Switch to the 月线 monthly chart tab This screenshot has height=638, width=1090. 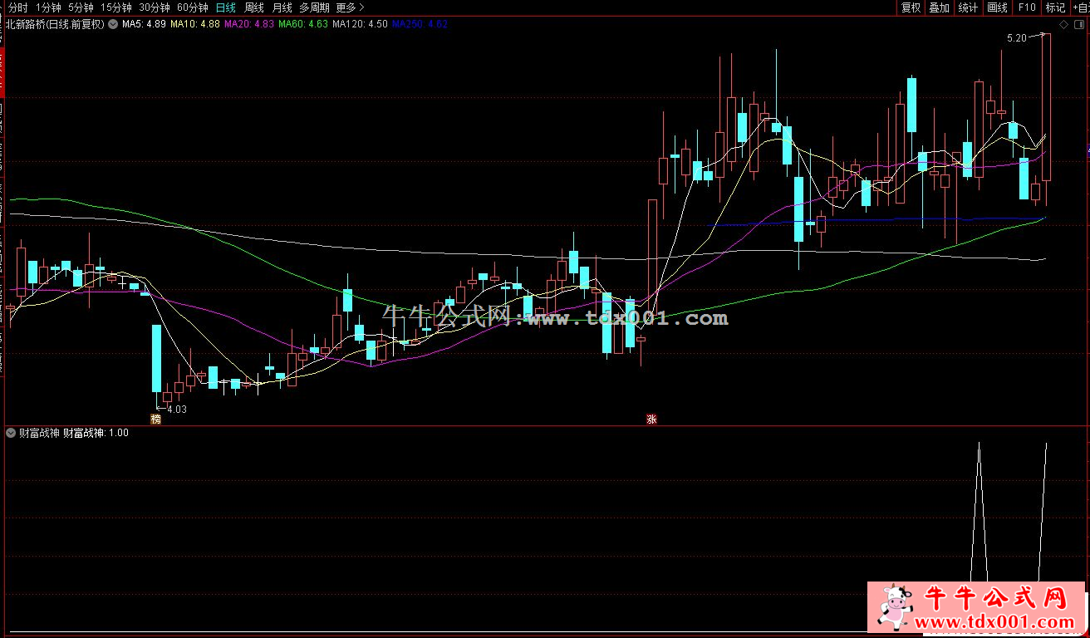(282, 7)
